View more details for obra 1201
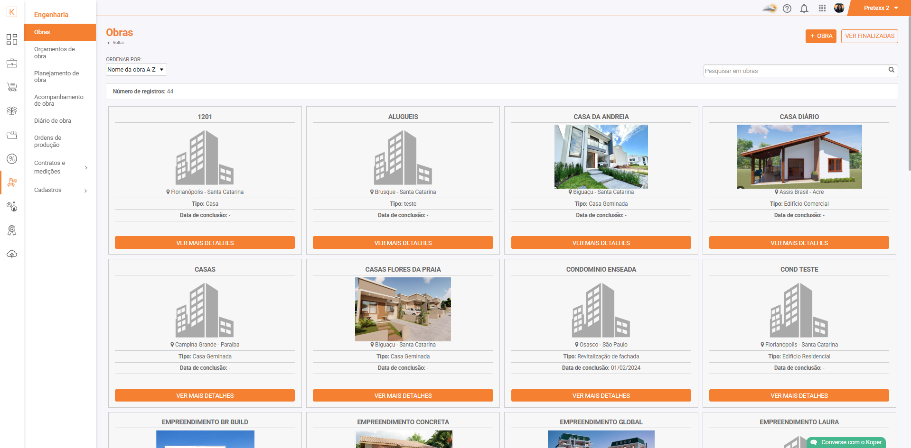This screenshot has height=448, width=911. pos(205,243)
